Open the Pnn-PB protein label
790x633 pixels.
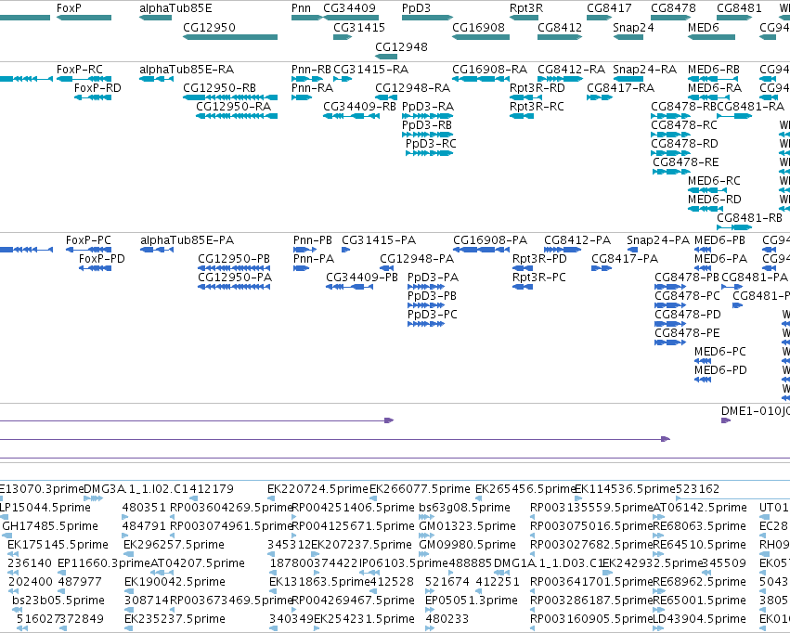click(313, 240)
